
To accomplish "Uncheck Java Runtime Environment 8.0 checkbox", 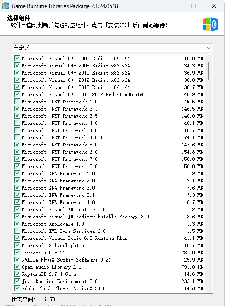I will click(x=17, y=281).
